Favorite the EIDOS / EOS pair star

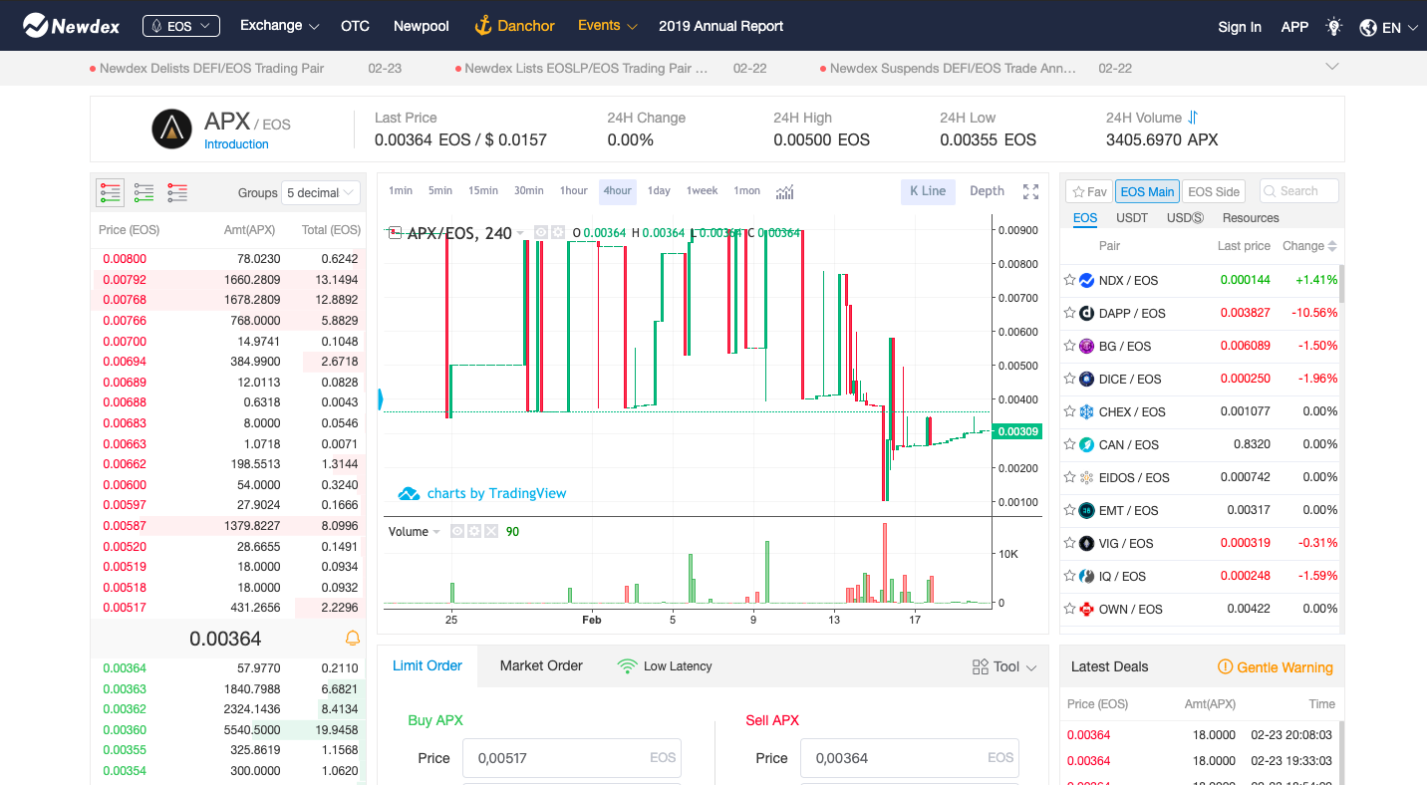coord(1069,477)
